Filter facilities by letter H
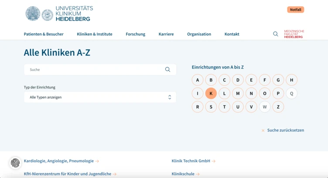This screenshot has width=328, height=178. 291,80
